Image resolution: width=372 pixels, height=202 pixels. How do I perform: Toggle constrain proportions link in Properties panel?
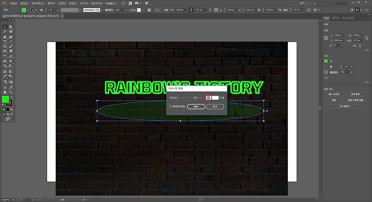coord(367,38)
